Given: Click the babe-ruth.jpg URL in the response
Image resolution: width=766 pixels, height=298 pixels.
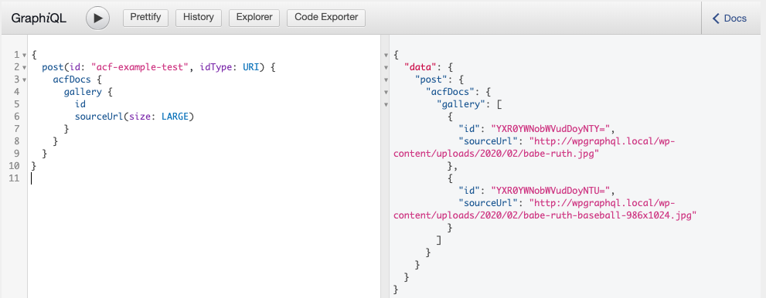Looking at the screenshot, I should click(534, 147).
